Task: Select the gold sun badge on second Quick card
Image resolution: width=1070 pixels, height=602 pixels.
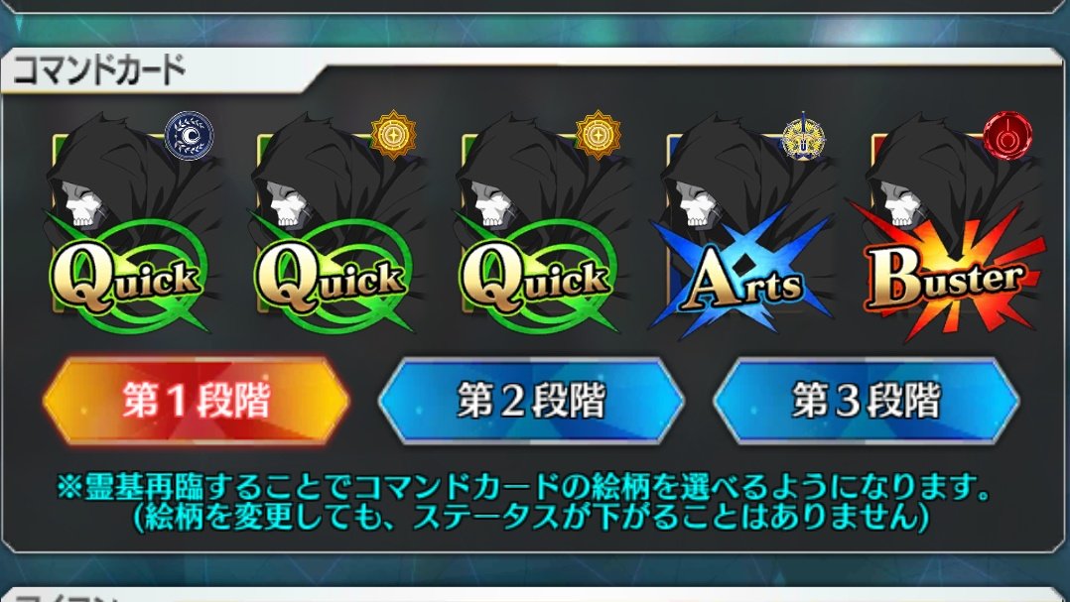Action: (x=394, y=134)
